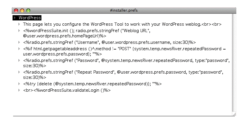248x132 pixels.
Task: Toggle triangle beside the Password stringPref line
Action: click(x=19, y=60)
